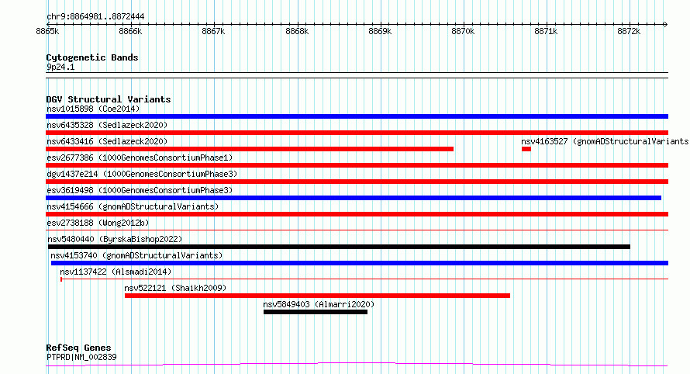Click the 8870k ruler tick label
This screenshot has height=374, width=690.
tap(463, 31)
